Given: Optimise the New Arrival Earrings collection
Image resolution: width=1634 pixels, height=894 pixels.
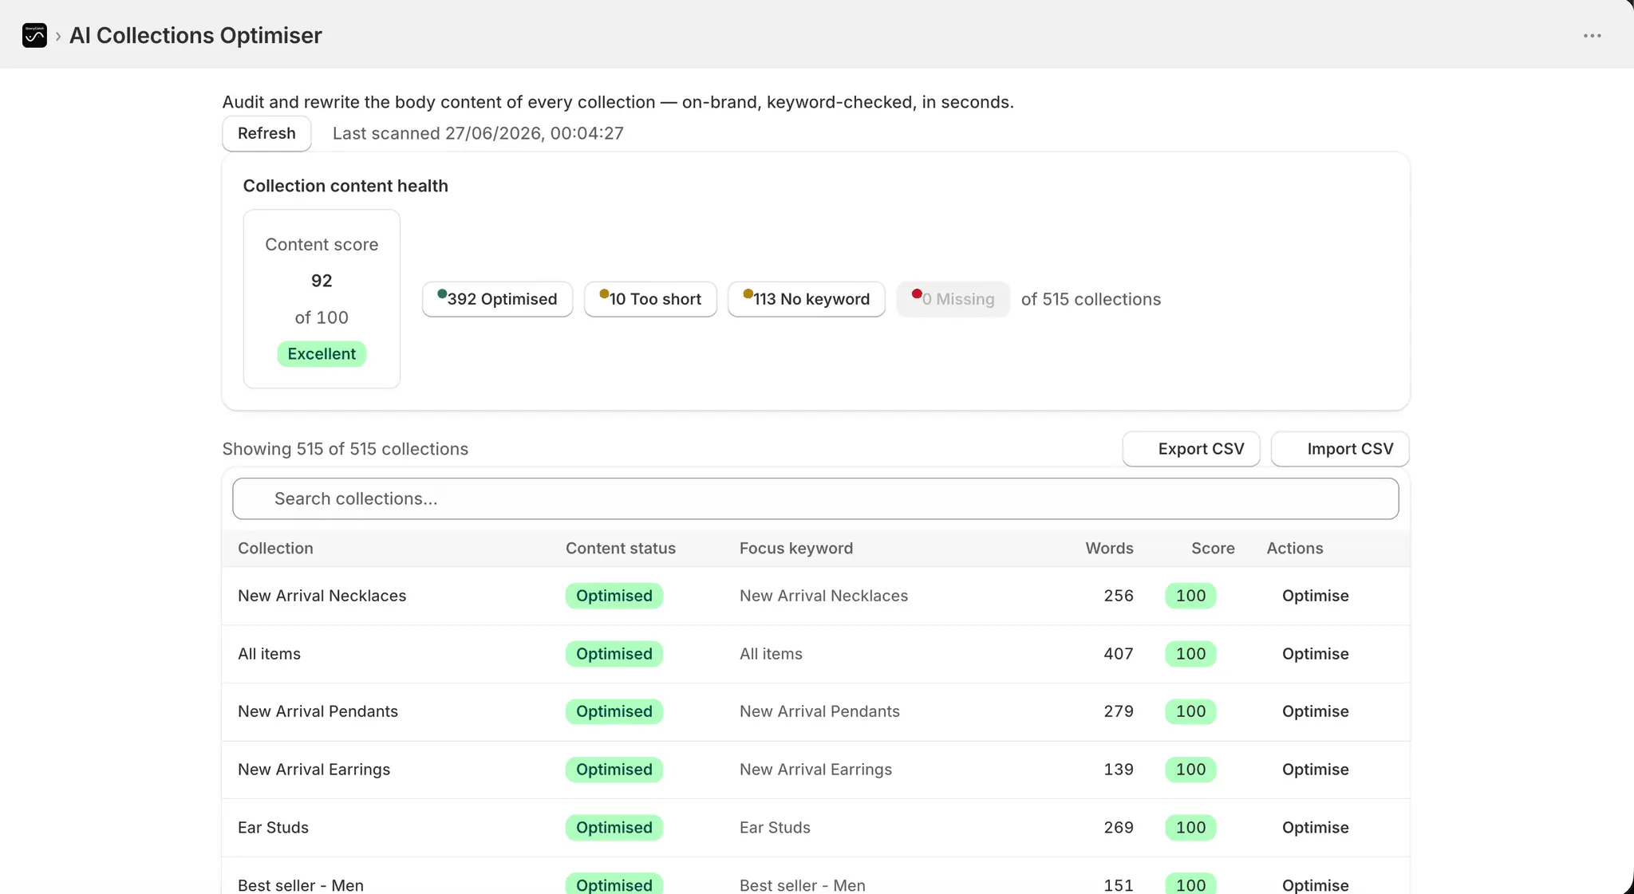Looking at the screenshot, I should [1316, 770].
